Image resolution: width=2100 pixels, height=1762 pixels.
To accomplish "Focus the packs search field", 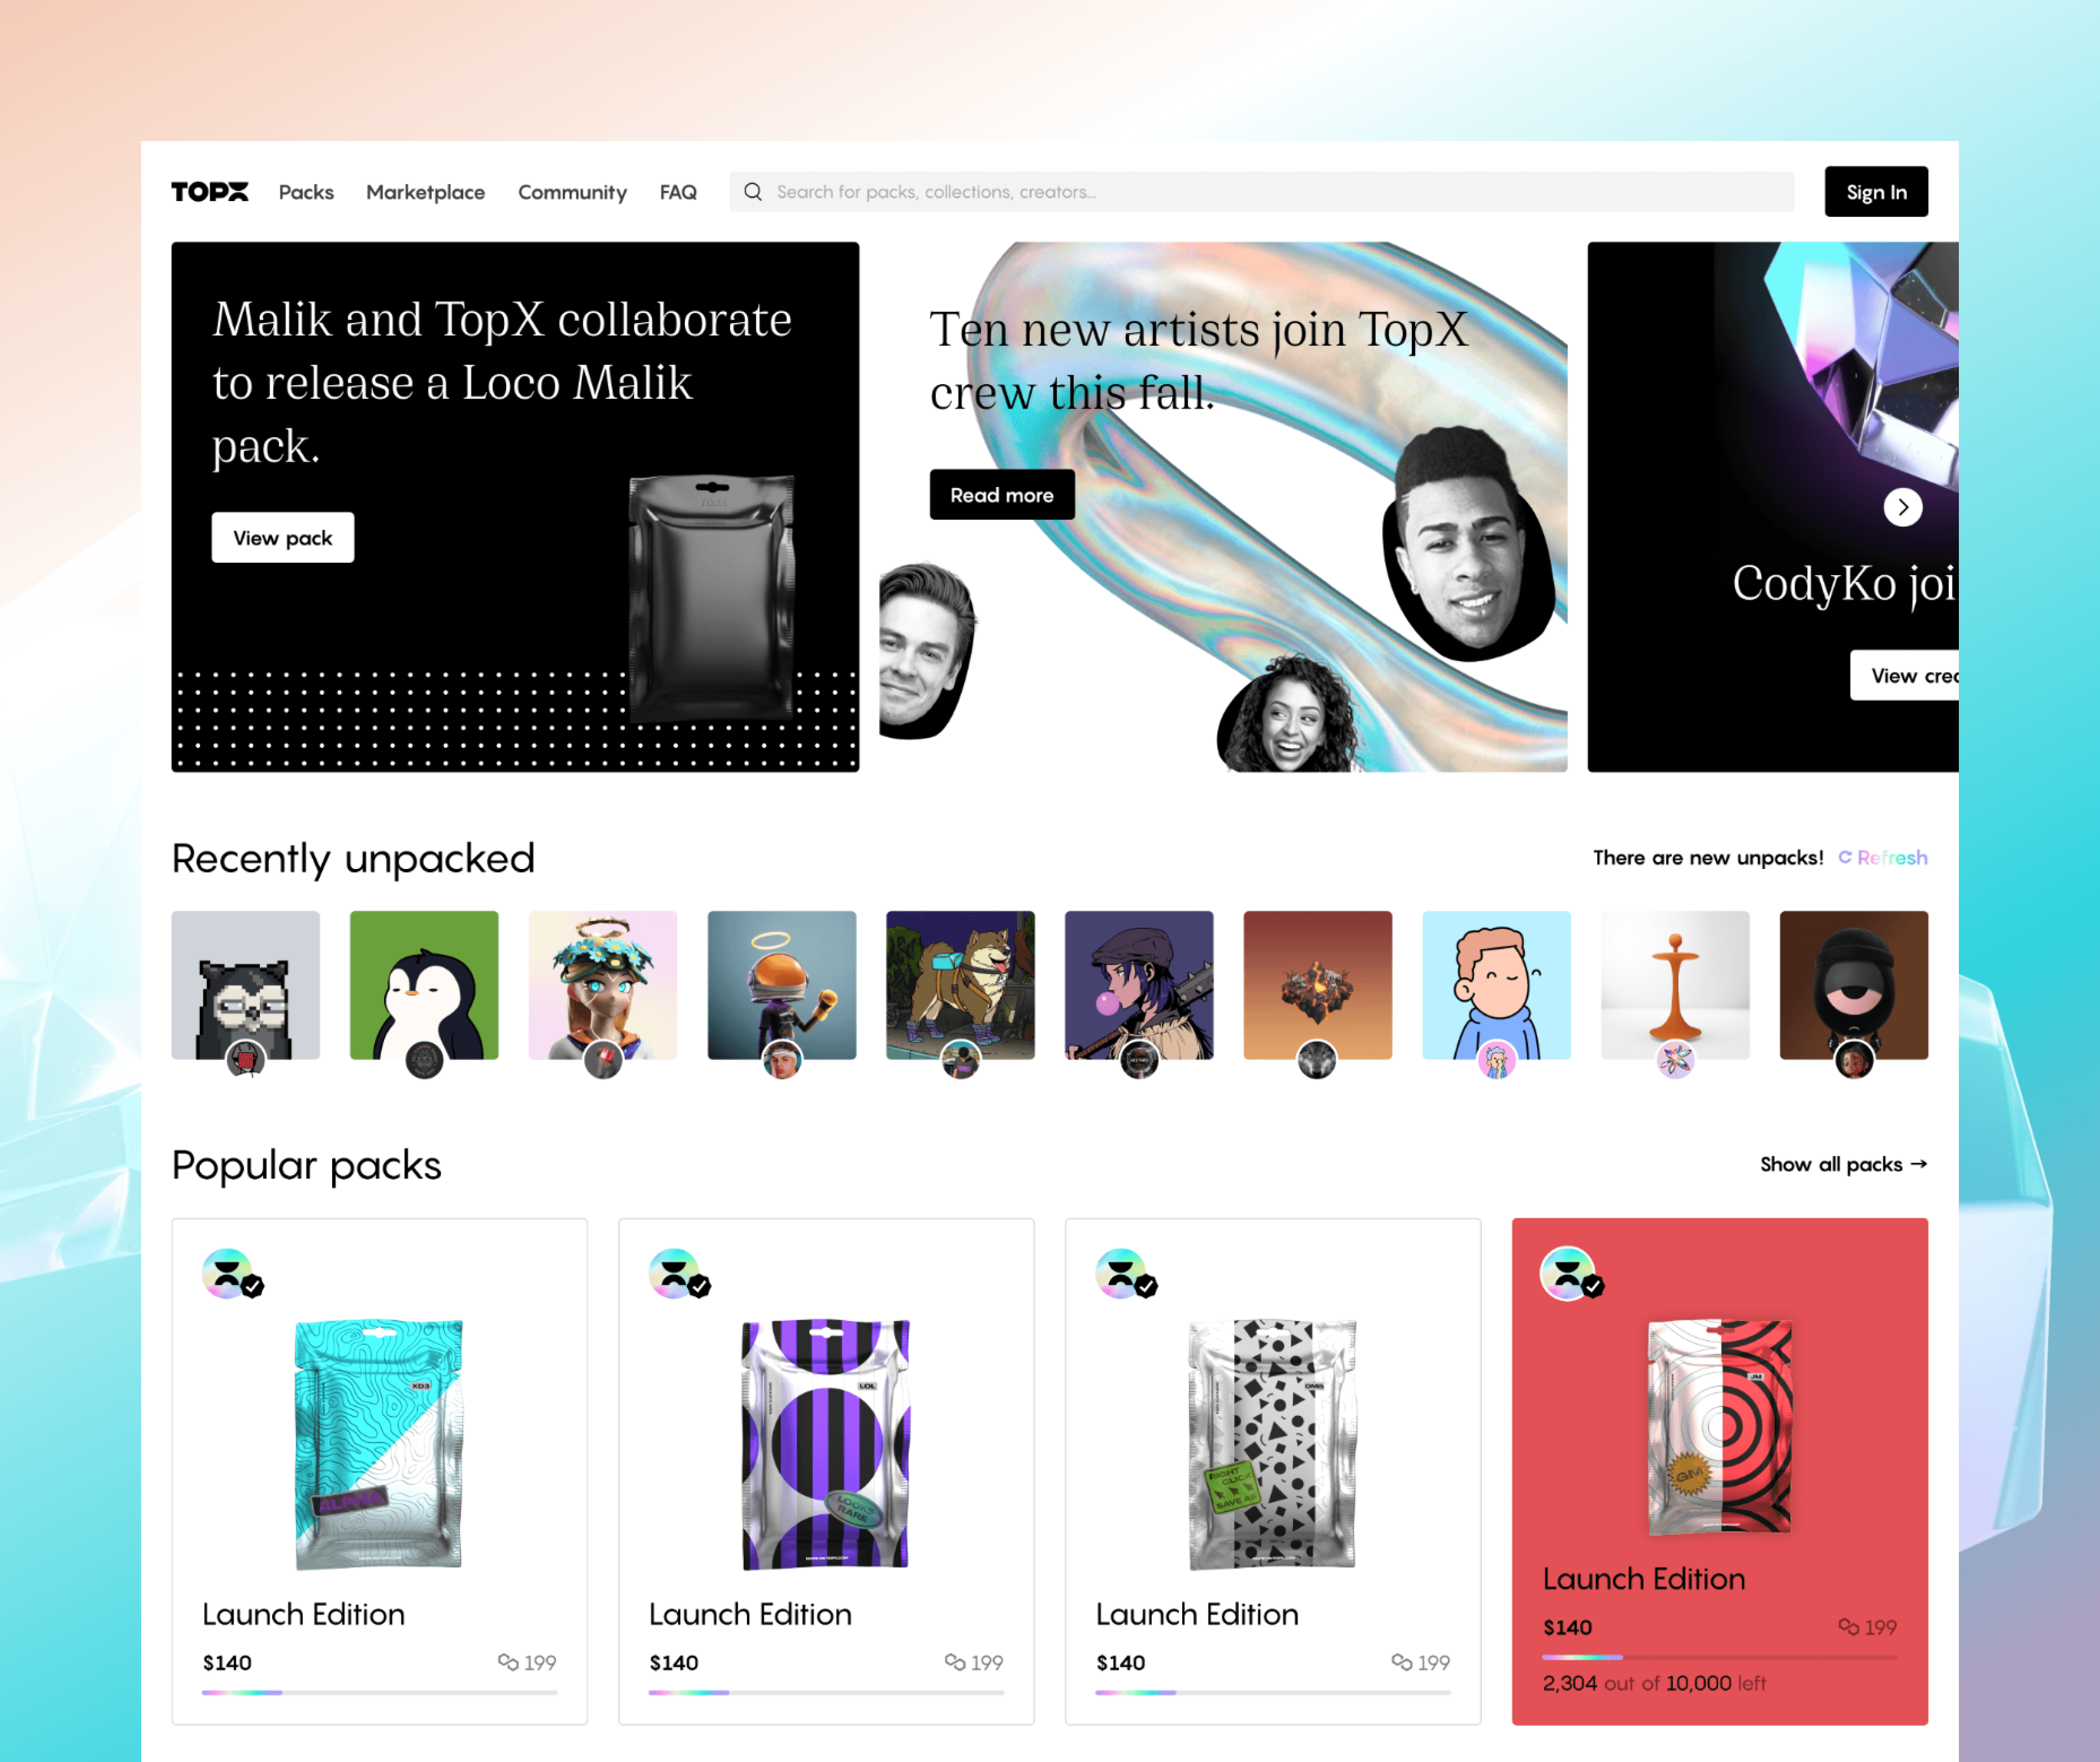I will click(x=1261, y=191).
